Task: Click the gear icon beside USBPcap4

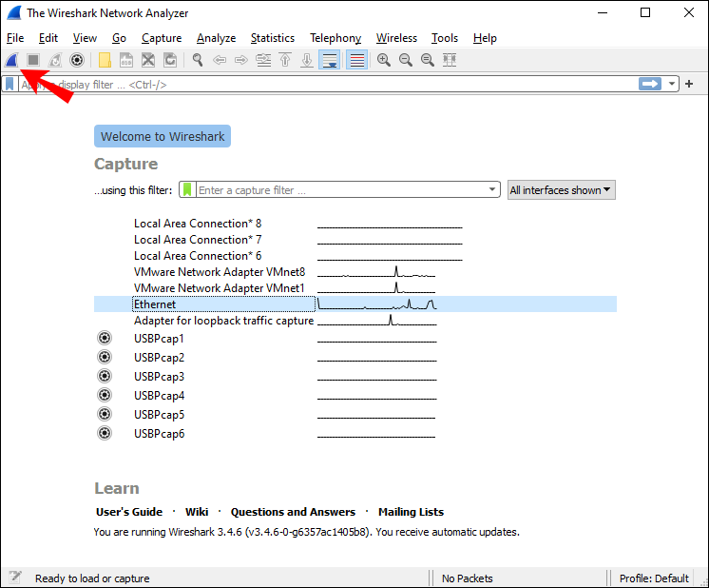Action: pos(105,395)
